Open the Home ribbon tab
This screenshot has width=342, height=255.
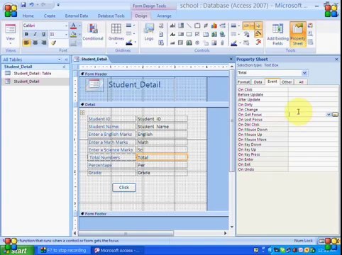pos(28,16)
